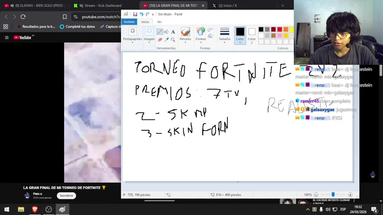Select the Eraser tool

pyautogui.click(x=159, y=39)
